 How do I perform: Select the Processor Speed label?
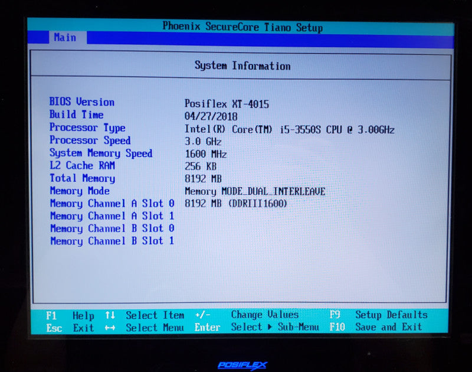[90, 141]
